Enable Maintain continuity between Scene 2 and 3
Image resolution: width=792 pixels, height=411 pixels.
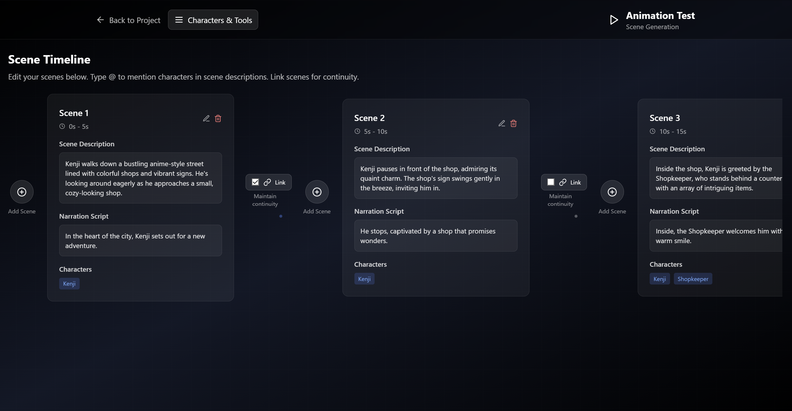(x=550, y=182)
